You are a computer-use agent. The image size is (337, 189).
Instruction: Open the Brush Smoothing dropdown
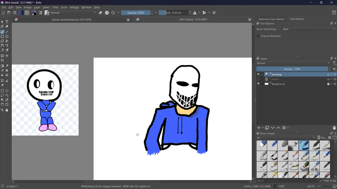point(309,29)
